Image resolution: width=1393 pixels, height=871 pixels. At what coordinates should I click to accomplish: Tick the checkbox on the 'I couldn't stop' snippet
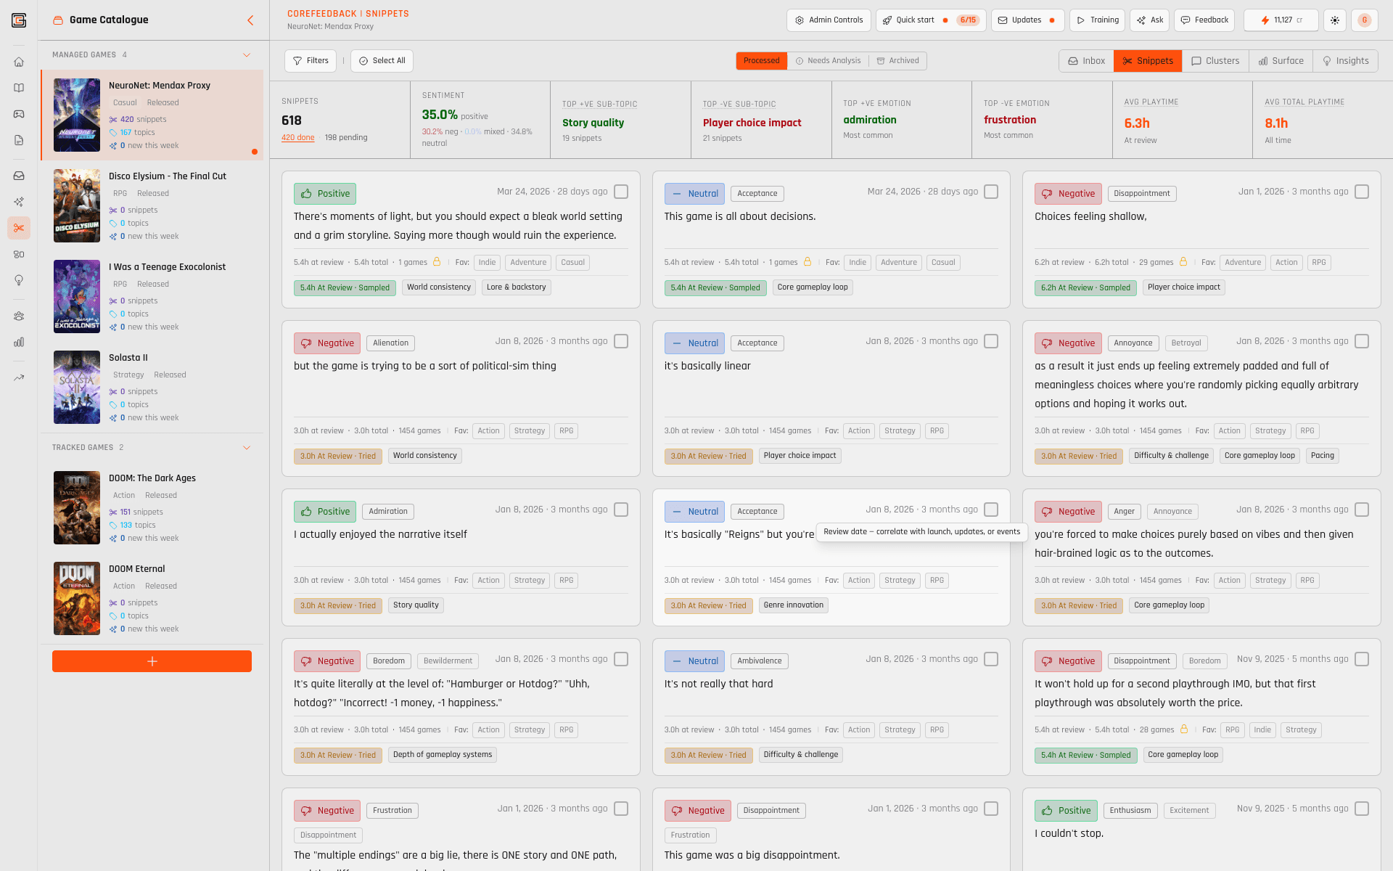coord(1362,809)
